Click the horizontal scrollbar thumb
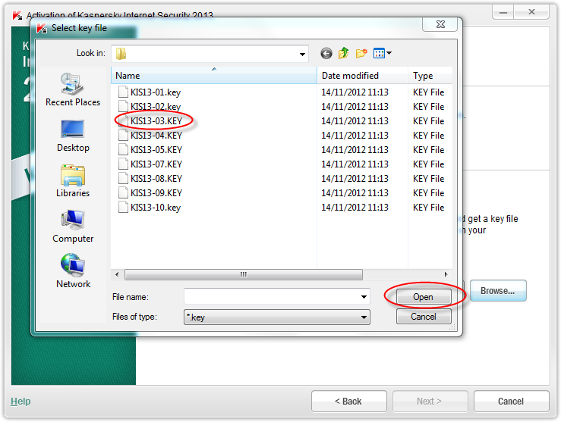This screenshot has height=422, width=561. [x=243, y=274]
